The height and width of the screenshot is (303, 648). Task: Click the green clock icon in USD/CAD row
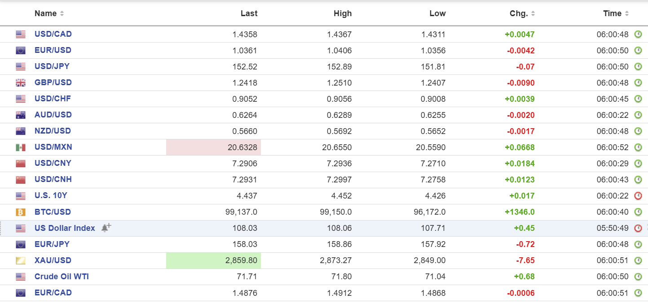(x=638, y=35)
